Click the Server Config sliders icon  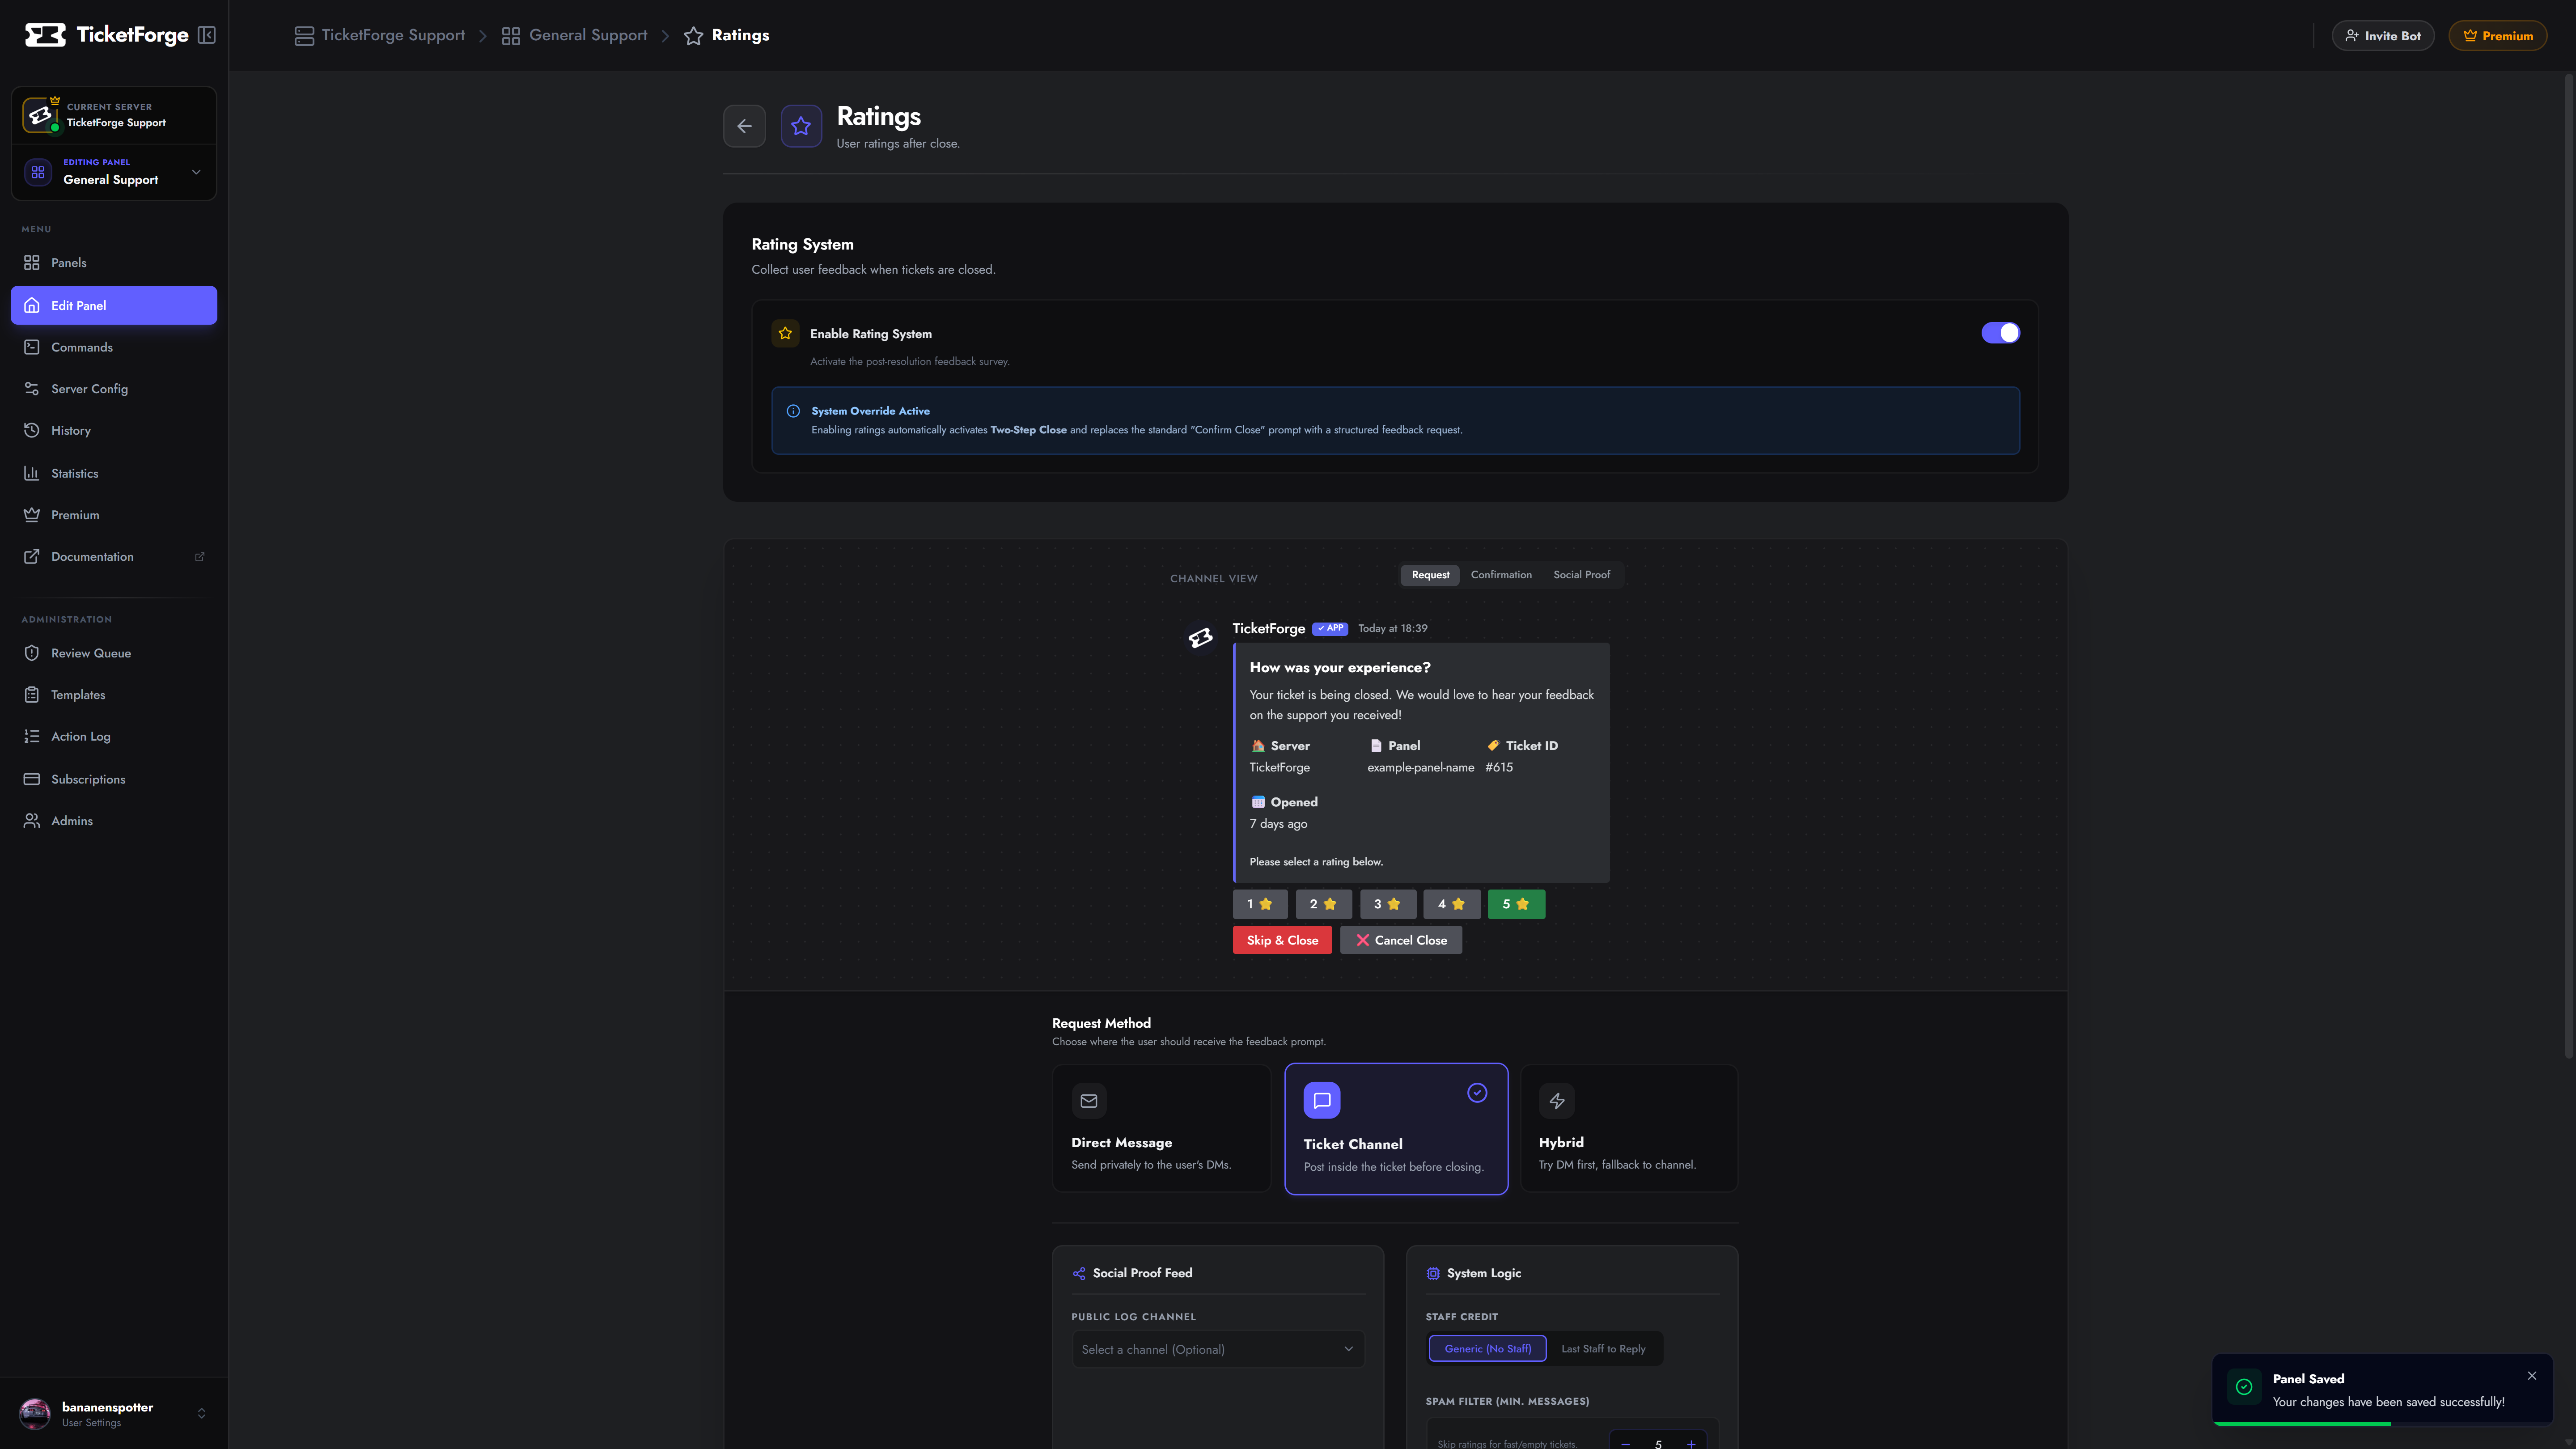tap(32, 389)
